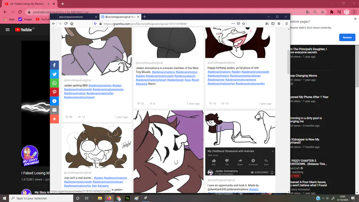The height and width of the screenshot is (202, 359).
Task: Close the about:sessionrestore tab
Action: [x=96, y=17]
